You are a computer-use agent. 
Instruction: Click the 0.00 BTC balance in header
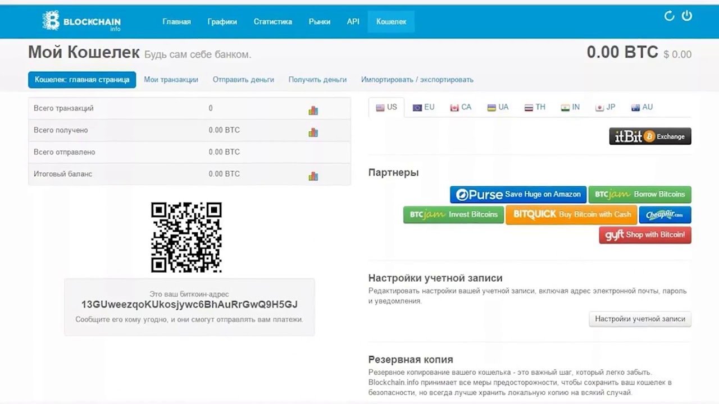(x=622, y=52)
